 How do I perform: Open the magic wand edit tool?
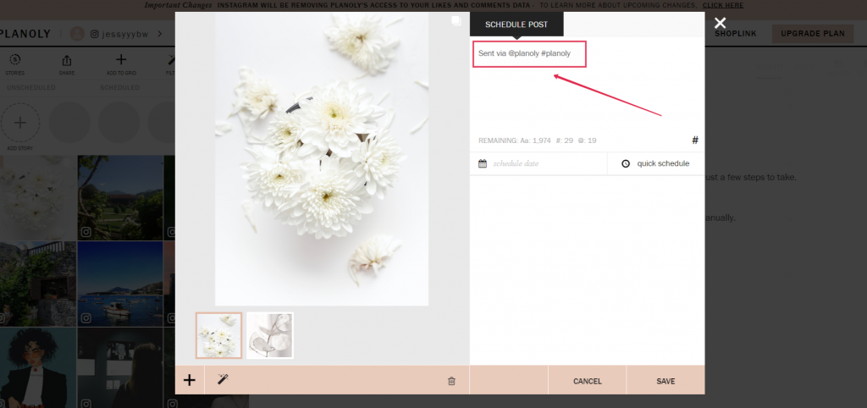[x=223, y=381]
